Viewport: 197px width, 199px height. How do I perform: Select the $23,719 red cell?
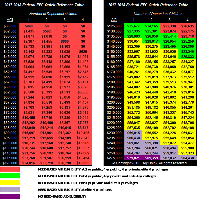[x=187, y=36]
